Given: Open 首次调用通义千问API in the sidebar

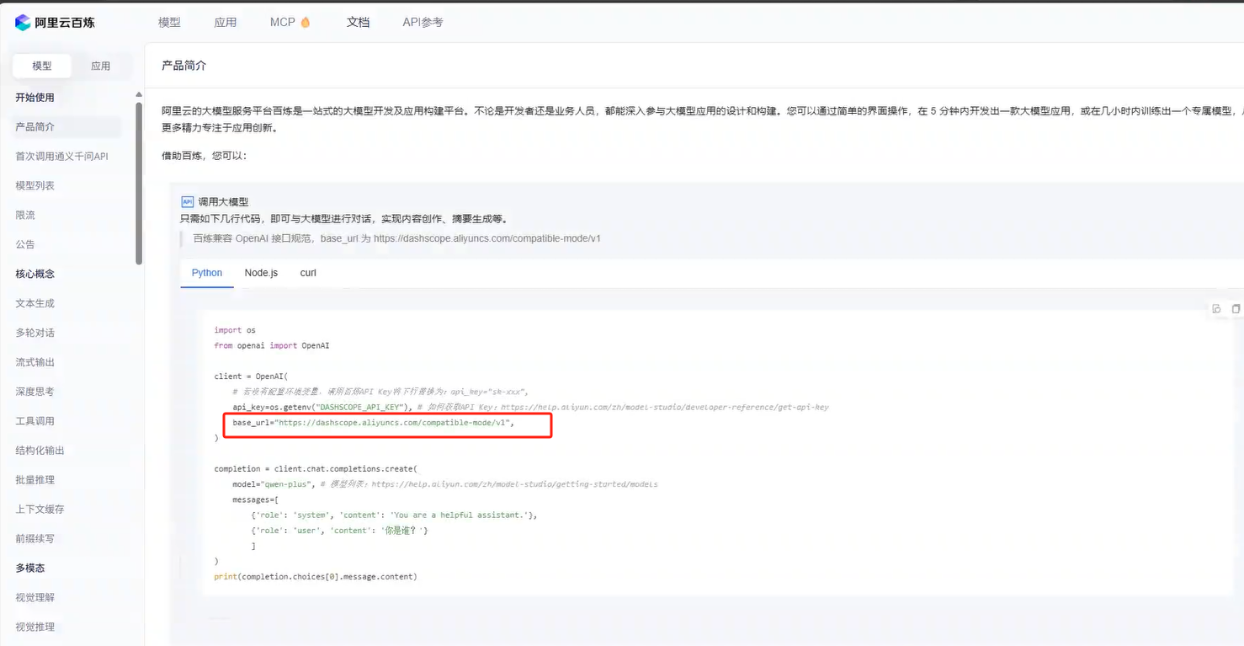Looking at the screenshot, I should pos(61,156).
